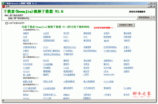
Task: Open the MSN直播频道 link
Action: click(69, 75)
